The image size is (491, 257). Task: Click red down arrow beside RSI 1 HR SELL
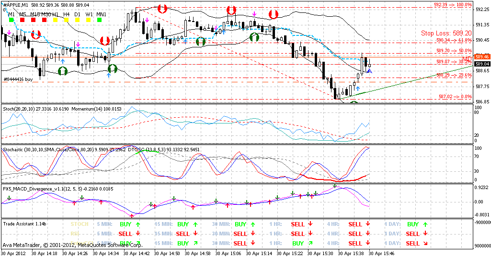pos(310,234)
